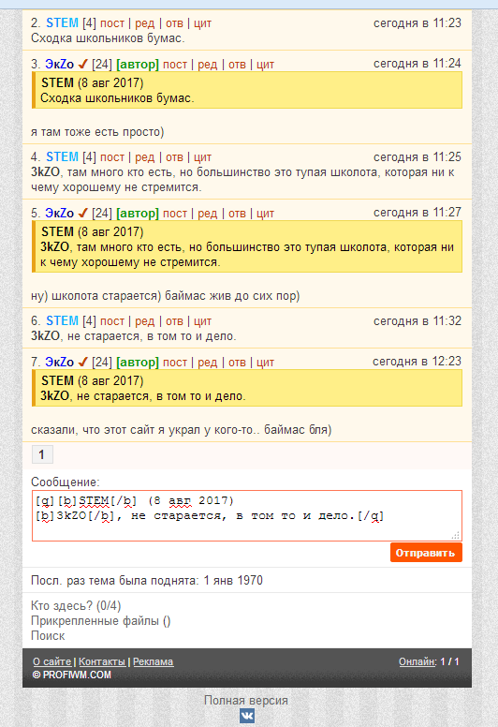Click the checkmark beside ЭкZо in post 7

pos(83,363)
